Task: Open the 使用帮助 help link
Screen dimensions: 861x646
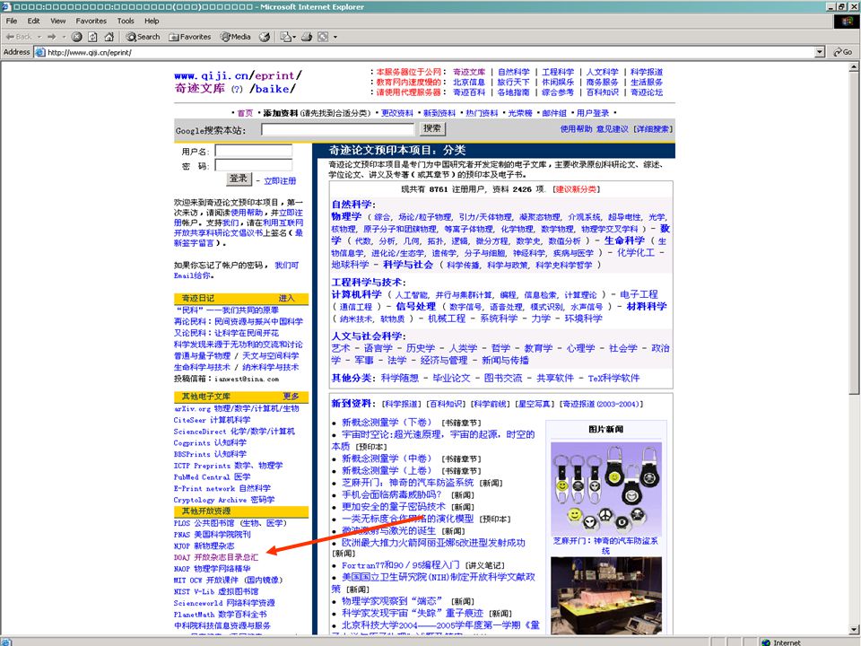Action: pyautogui.click(x=576, y=129)
